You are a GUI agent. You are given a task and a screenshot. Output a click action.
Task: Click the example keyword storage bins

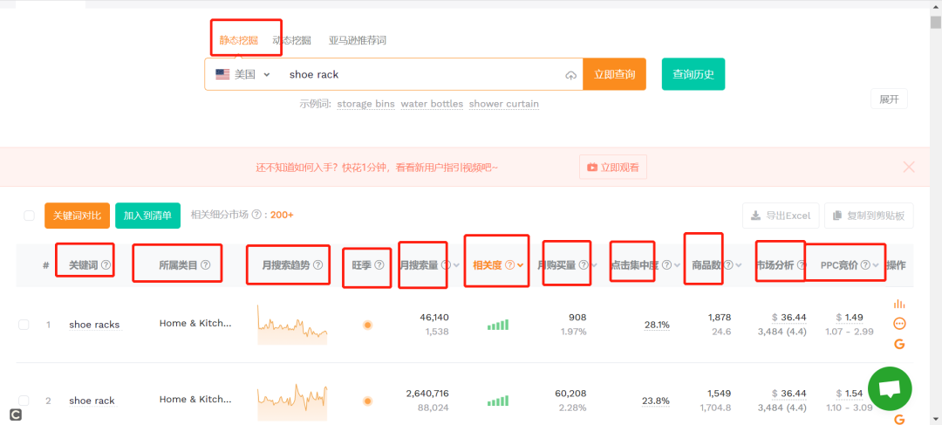[x=365, y=104]
